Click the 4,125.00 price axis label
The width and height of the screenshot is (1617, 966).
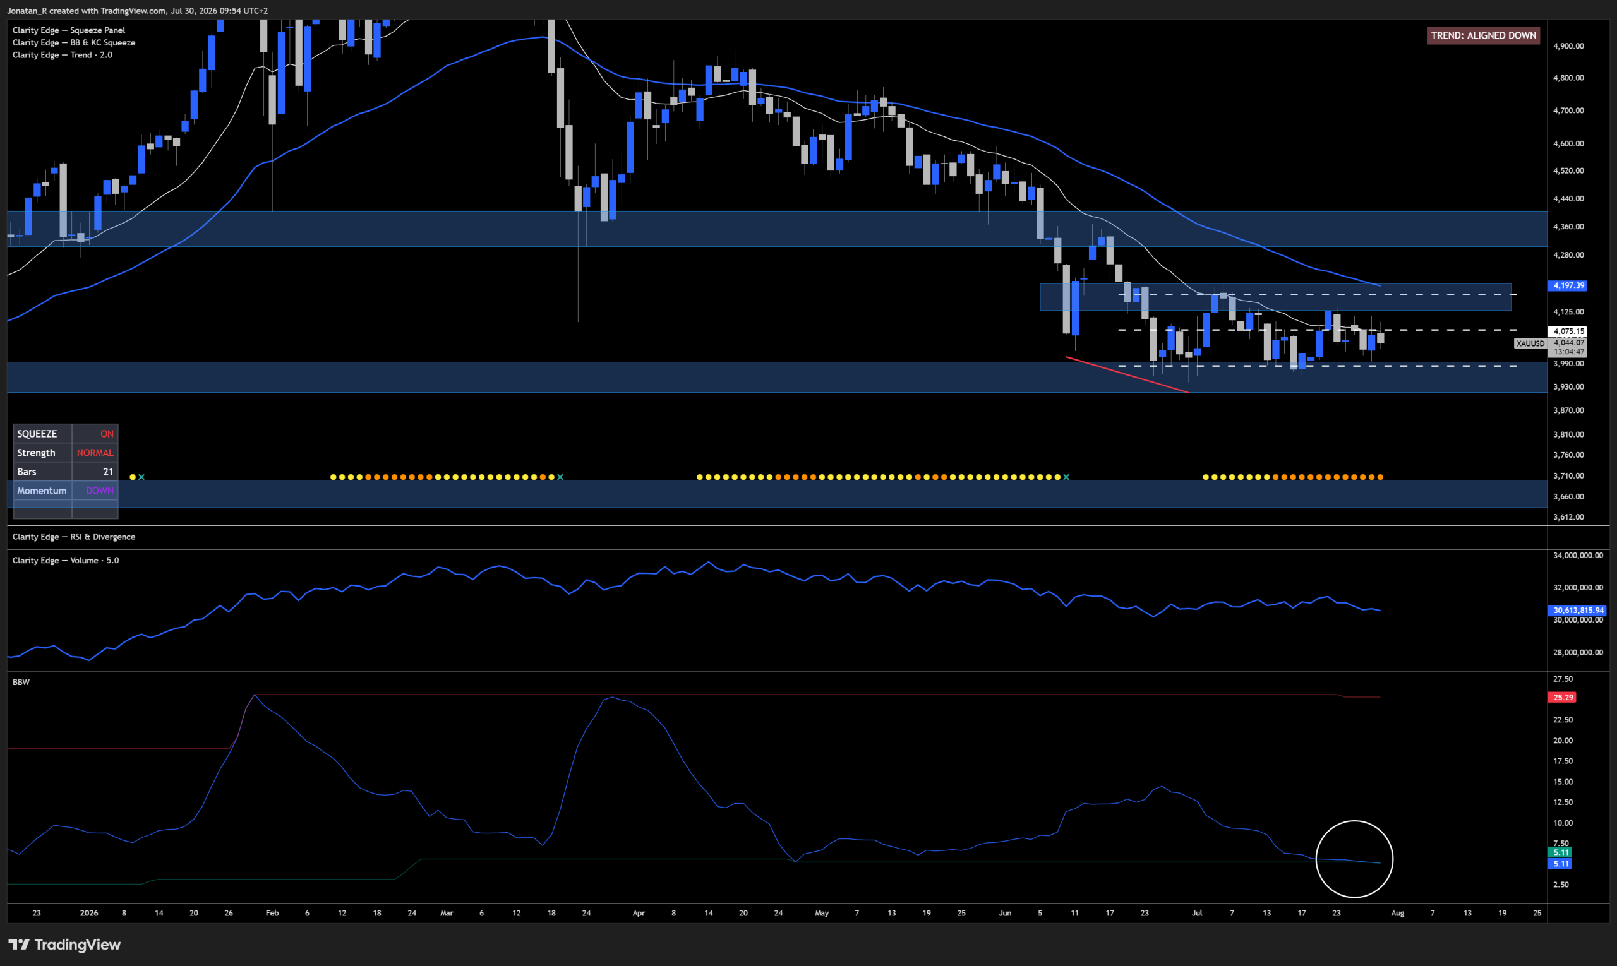[1568, 312]
